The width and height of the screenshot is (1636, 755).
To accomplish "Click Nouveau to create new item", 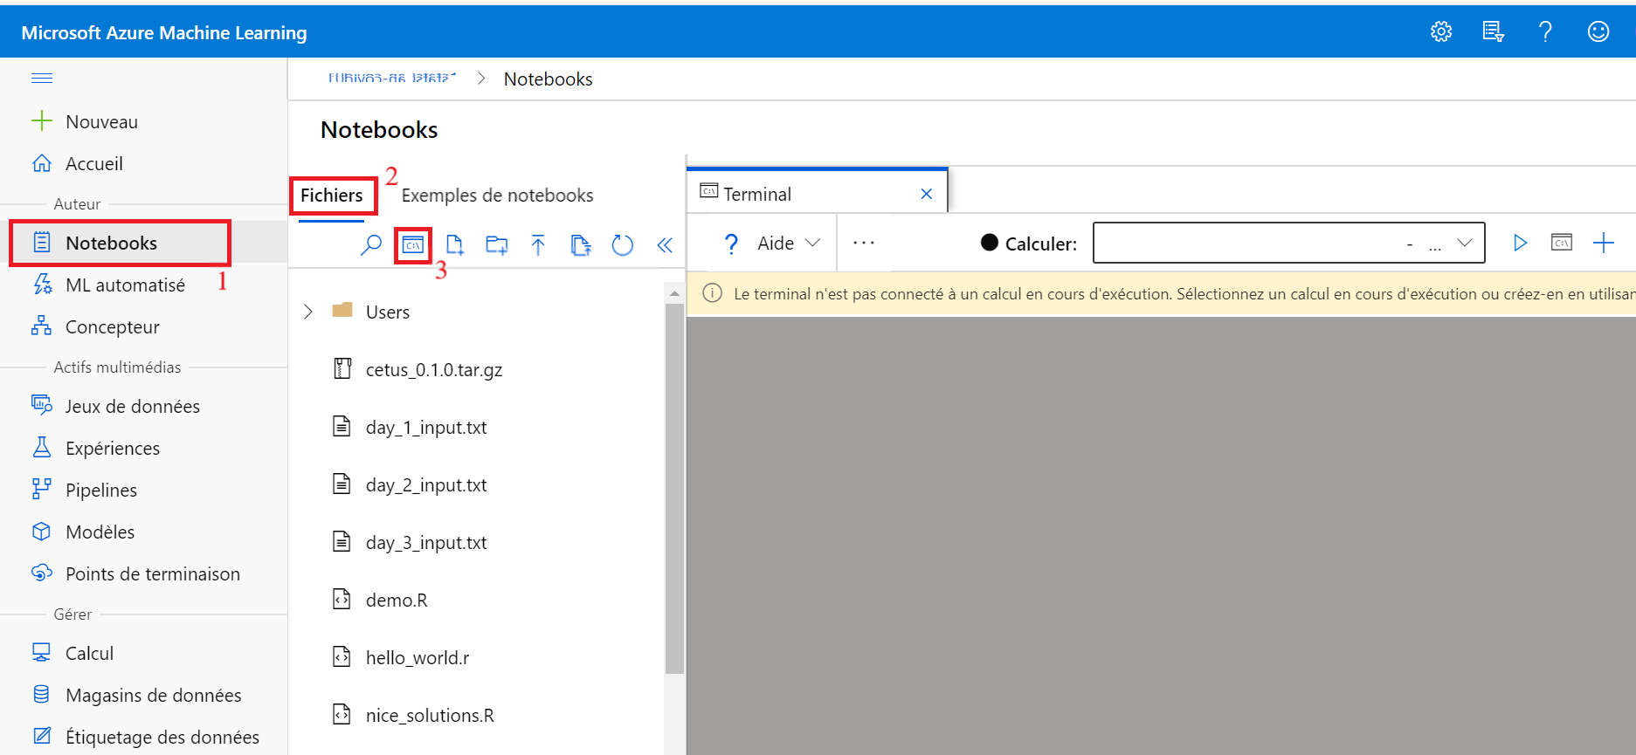I will 85,121.
